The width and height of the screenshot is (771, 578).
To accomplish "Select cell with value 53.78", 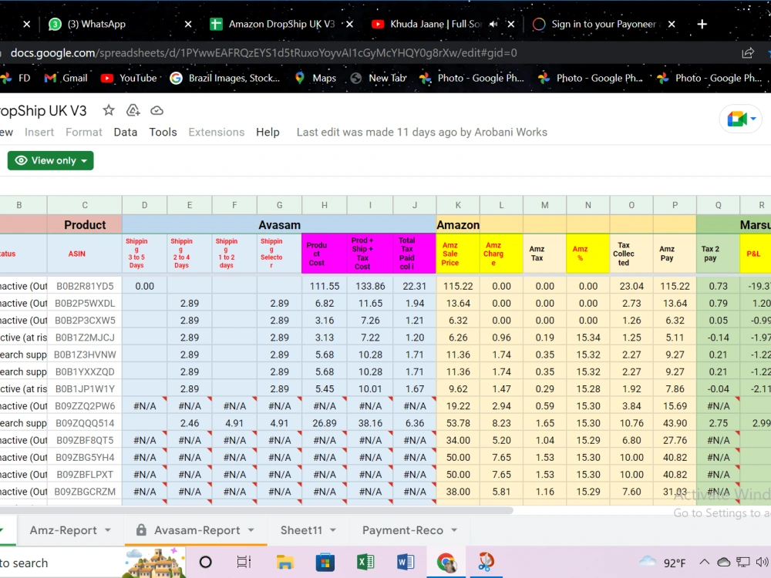I will (x=458, y=423).
